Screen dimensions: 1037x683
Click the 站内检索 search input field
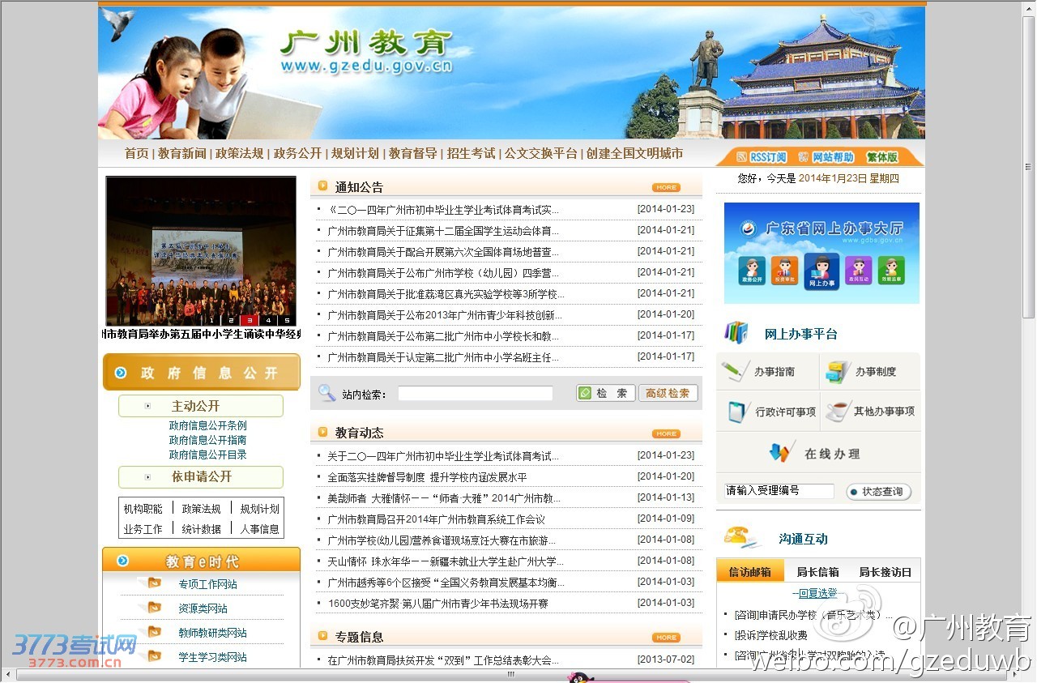point(475,394)
